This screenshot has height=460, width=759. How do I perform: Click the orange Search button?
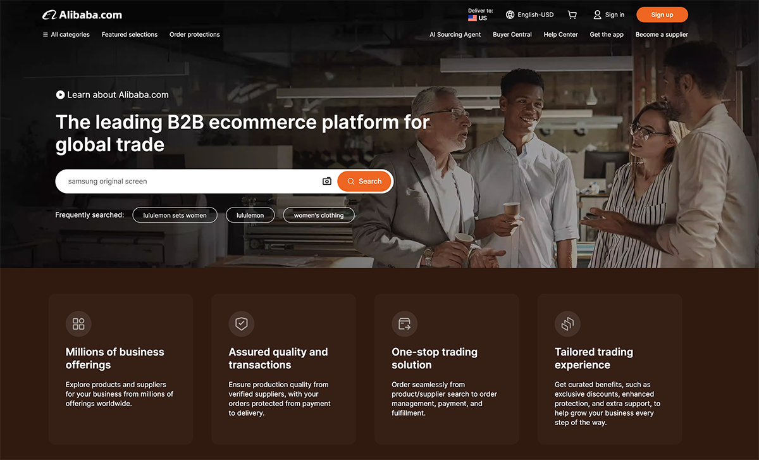click(x=364, y=181)
